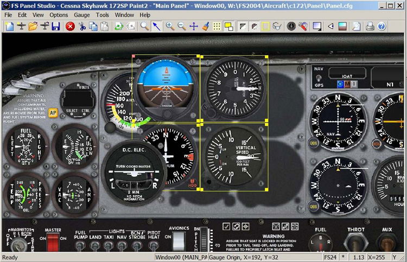Open the Window menu
Screen dimensions: 407x262
click(x=124, y=15)
